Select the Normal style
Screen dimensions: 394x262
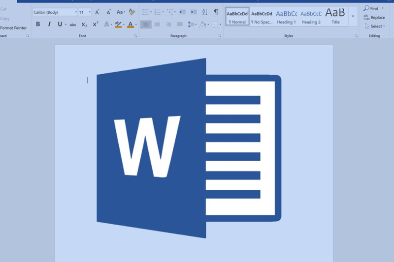(237, 17)
